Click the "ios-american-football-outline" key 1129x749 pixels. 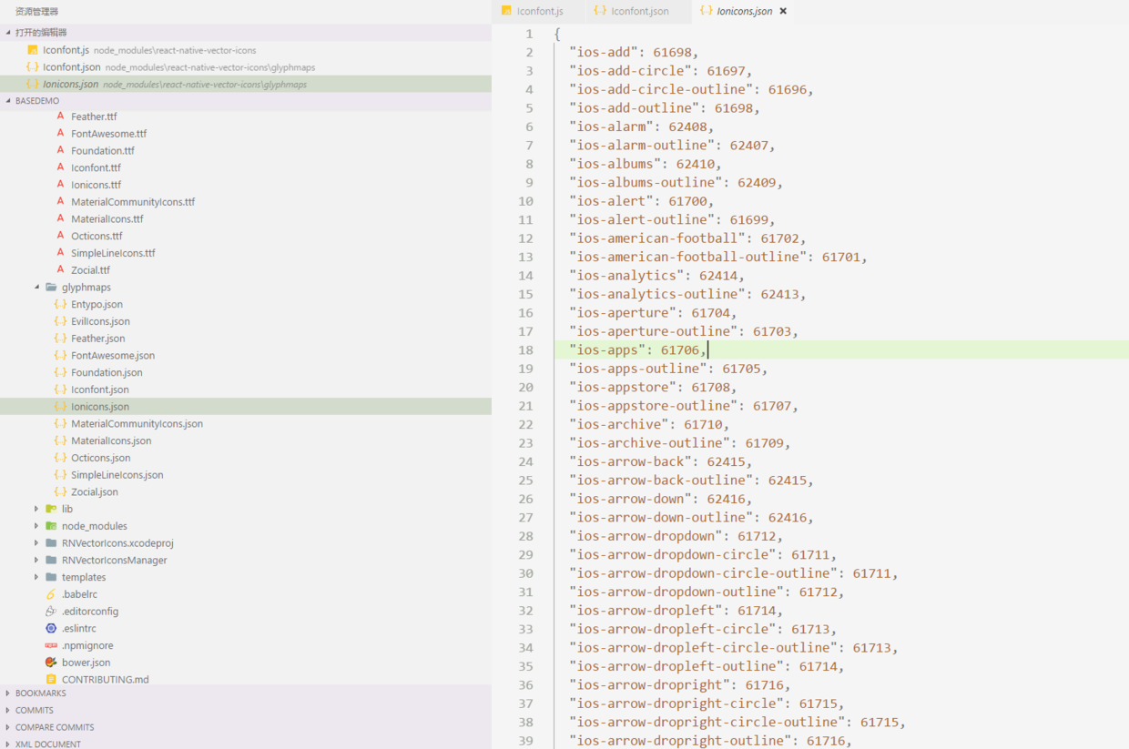(x=687, y=257)
